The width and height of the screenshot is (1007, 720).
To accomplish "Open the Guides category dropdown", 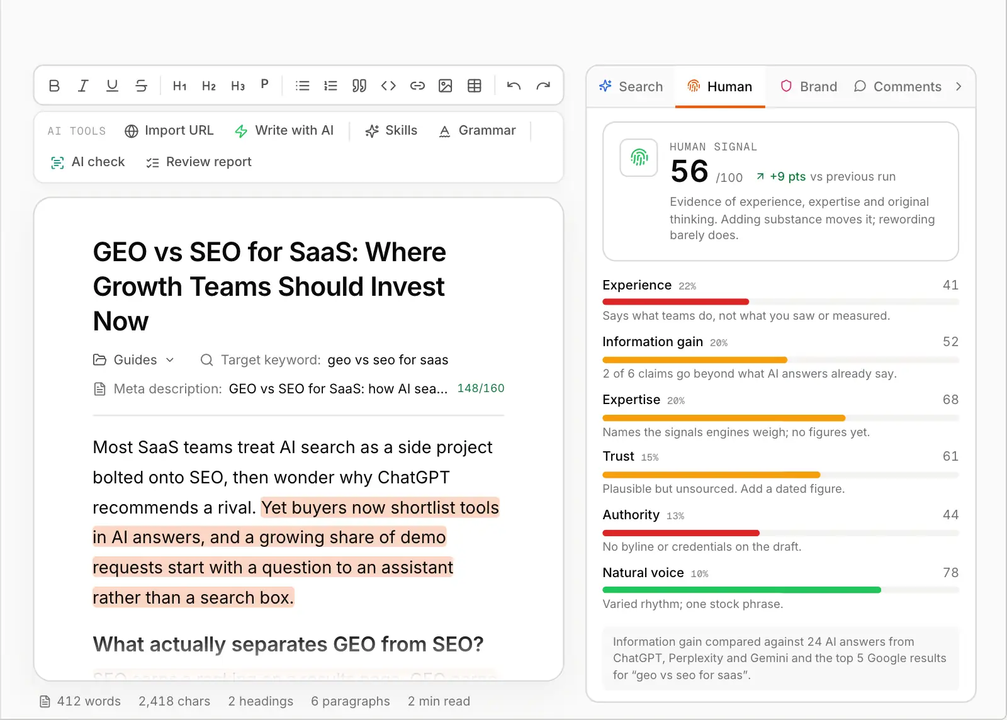I will point(134,360).
